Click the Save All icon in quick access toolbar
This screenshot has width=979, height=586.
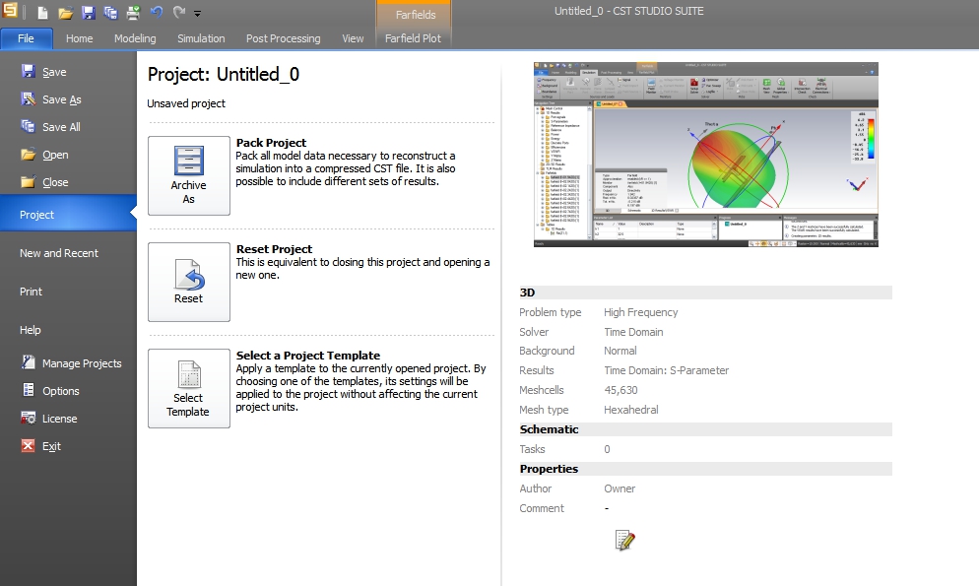110,13
